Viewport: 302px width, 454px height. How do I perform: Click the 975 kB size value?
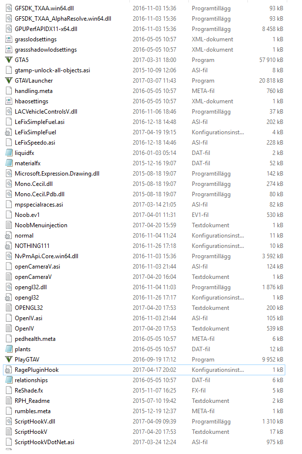(275, 442)
